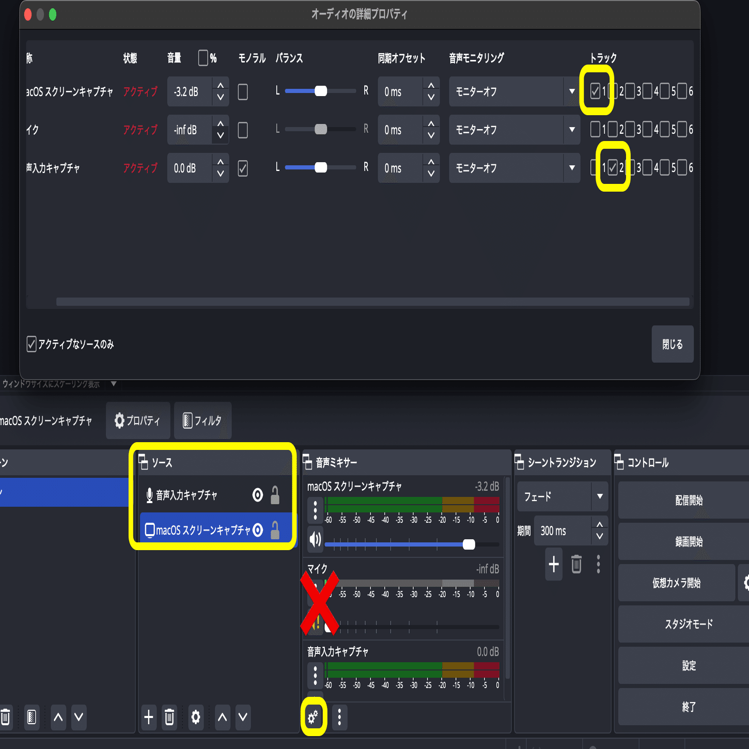Click macOS スクリーンキャプチャ mixer volume slider
749x749 pixels.
[412, 544]
